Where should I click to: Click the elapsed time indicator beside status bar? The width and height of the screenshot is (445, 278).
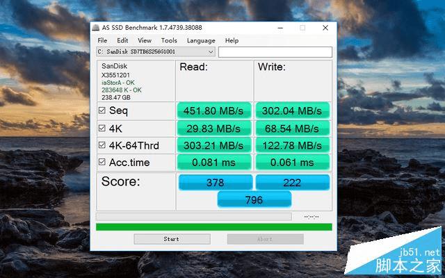coord(311,217)
